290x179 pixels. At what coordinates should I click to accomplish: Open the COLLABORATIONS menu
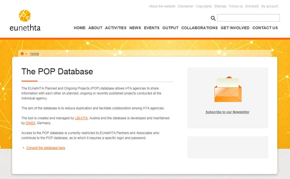199,28
